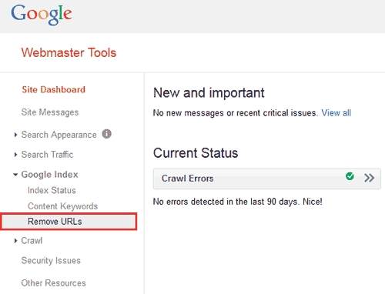Open Site Messages in the sidebar
The image size is (385, 294).
[50, 112]
